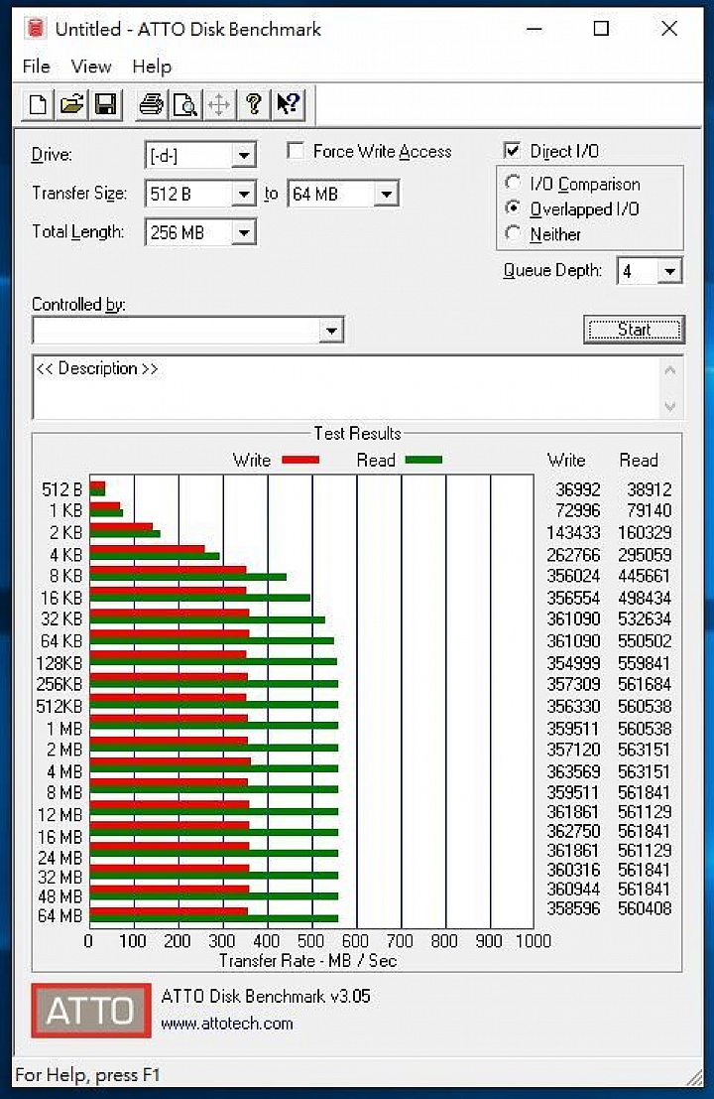This screenshot has width=714, height=1099.
Task: Print results with the printer icon
Action: coord(151,105)
